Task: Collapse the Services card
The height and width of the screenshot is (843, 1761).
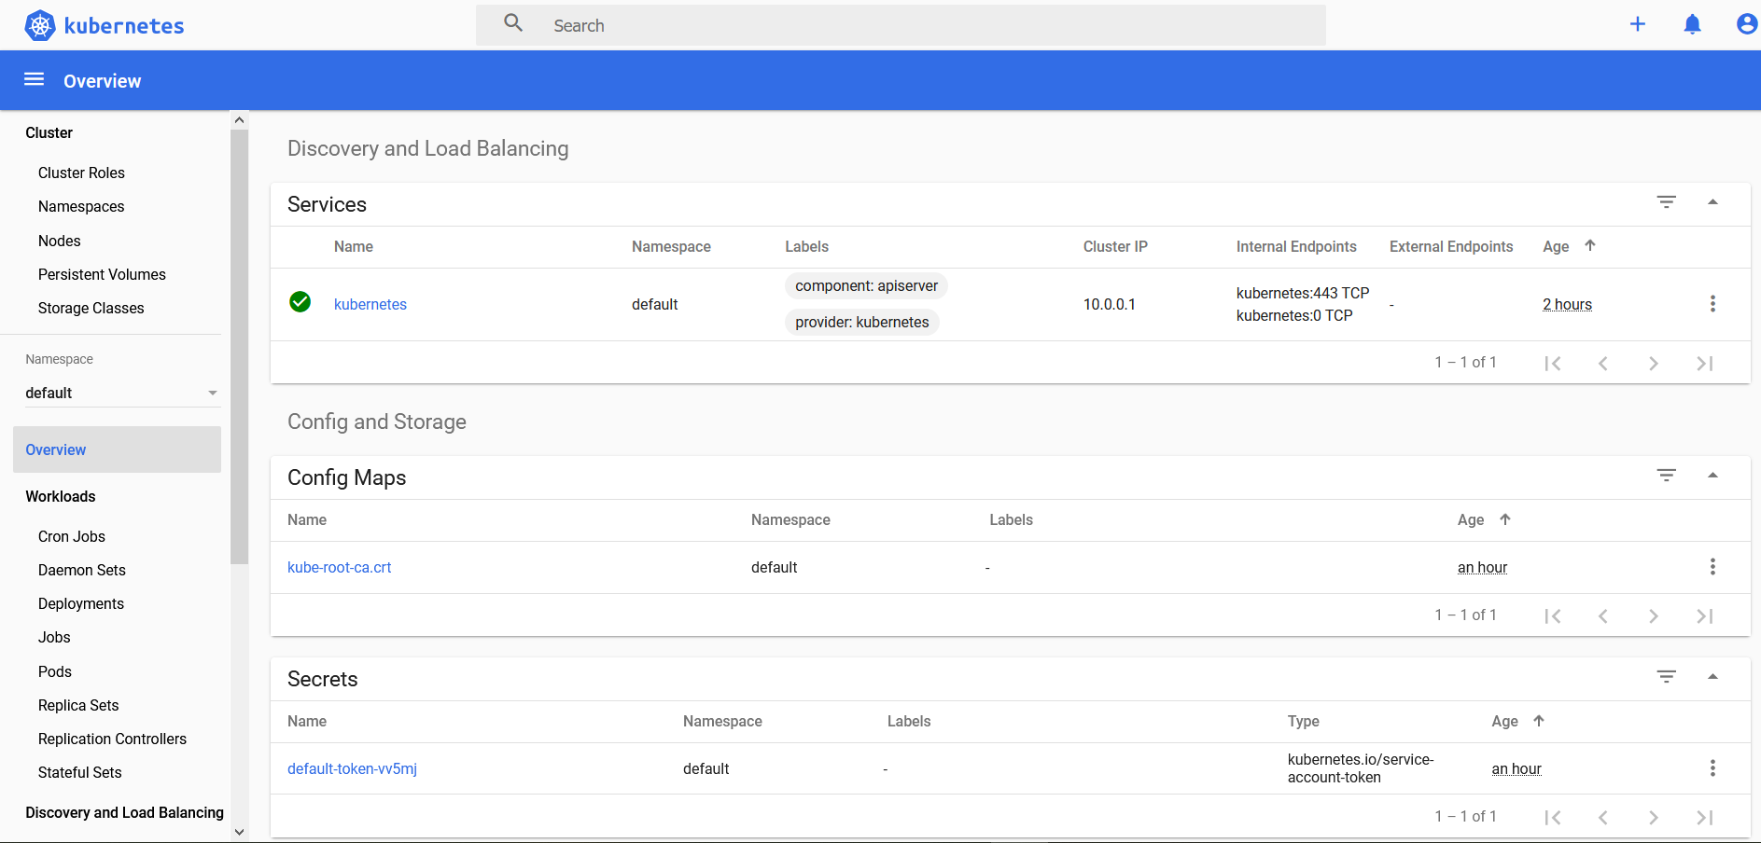Action: tap(1712, 202)
